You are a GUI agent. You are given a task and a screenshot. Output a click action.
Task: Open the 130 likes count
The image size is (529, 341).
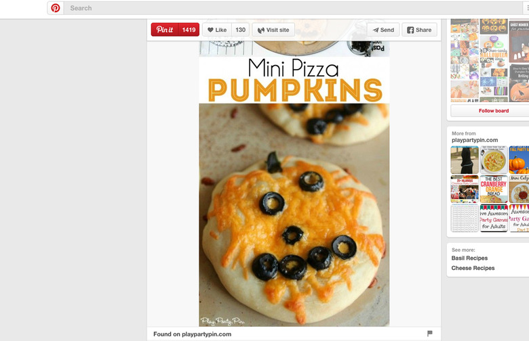point(240,30)
